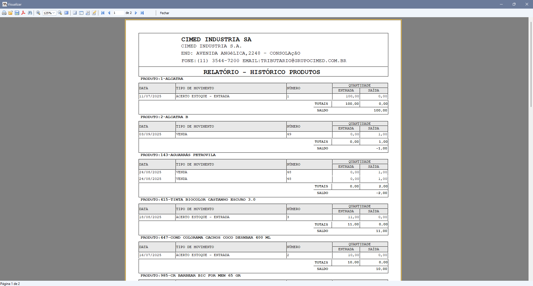Image resolution: width=533 pixels, height=286 pixels.
Task: Click the Página 1 de 2 status text
Action: tap(10, 284)
